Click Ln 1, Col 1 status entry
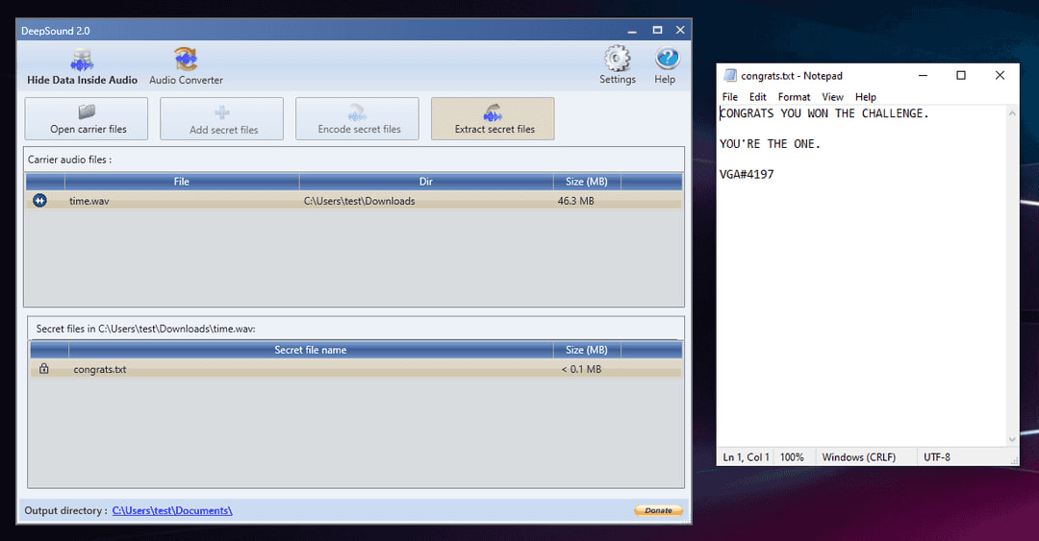This screenshot has width=1039, height=541. [746, 456]
